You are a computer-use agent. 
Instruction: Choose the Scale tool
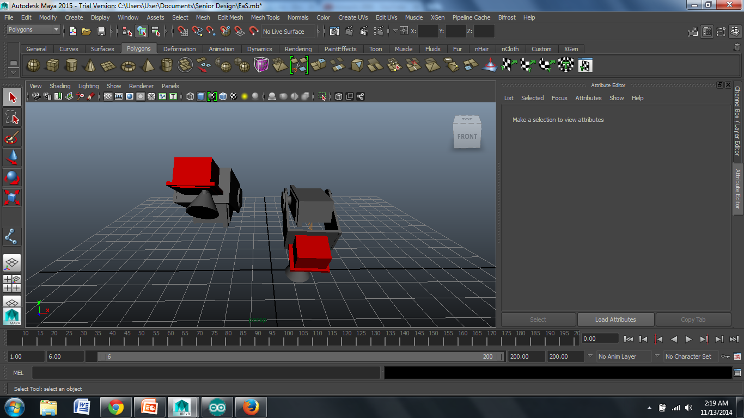point(12,197)
